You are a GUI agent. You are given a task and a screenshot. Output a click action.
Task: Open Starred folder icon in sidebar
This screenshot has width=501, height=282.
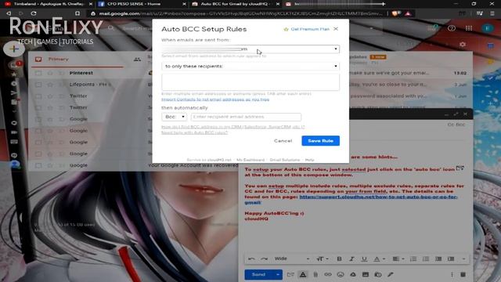[x=14, y=74]
